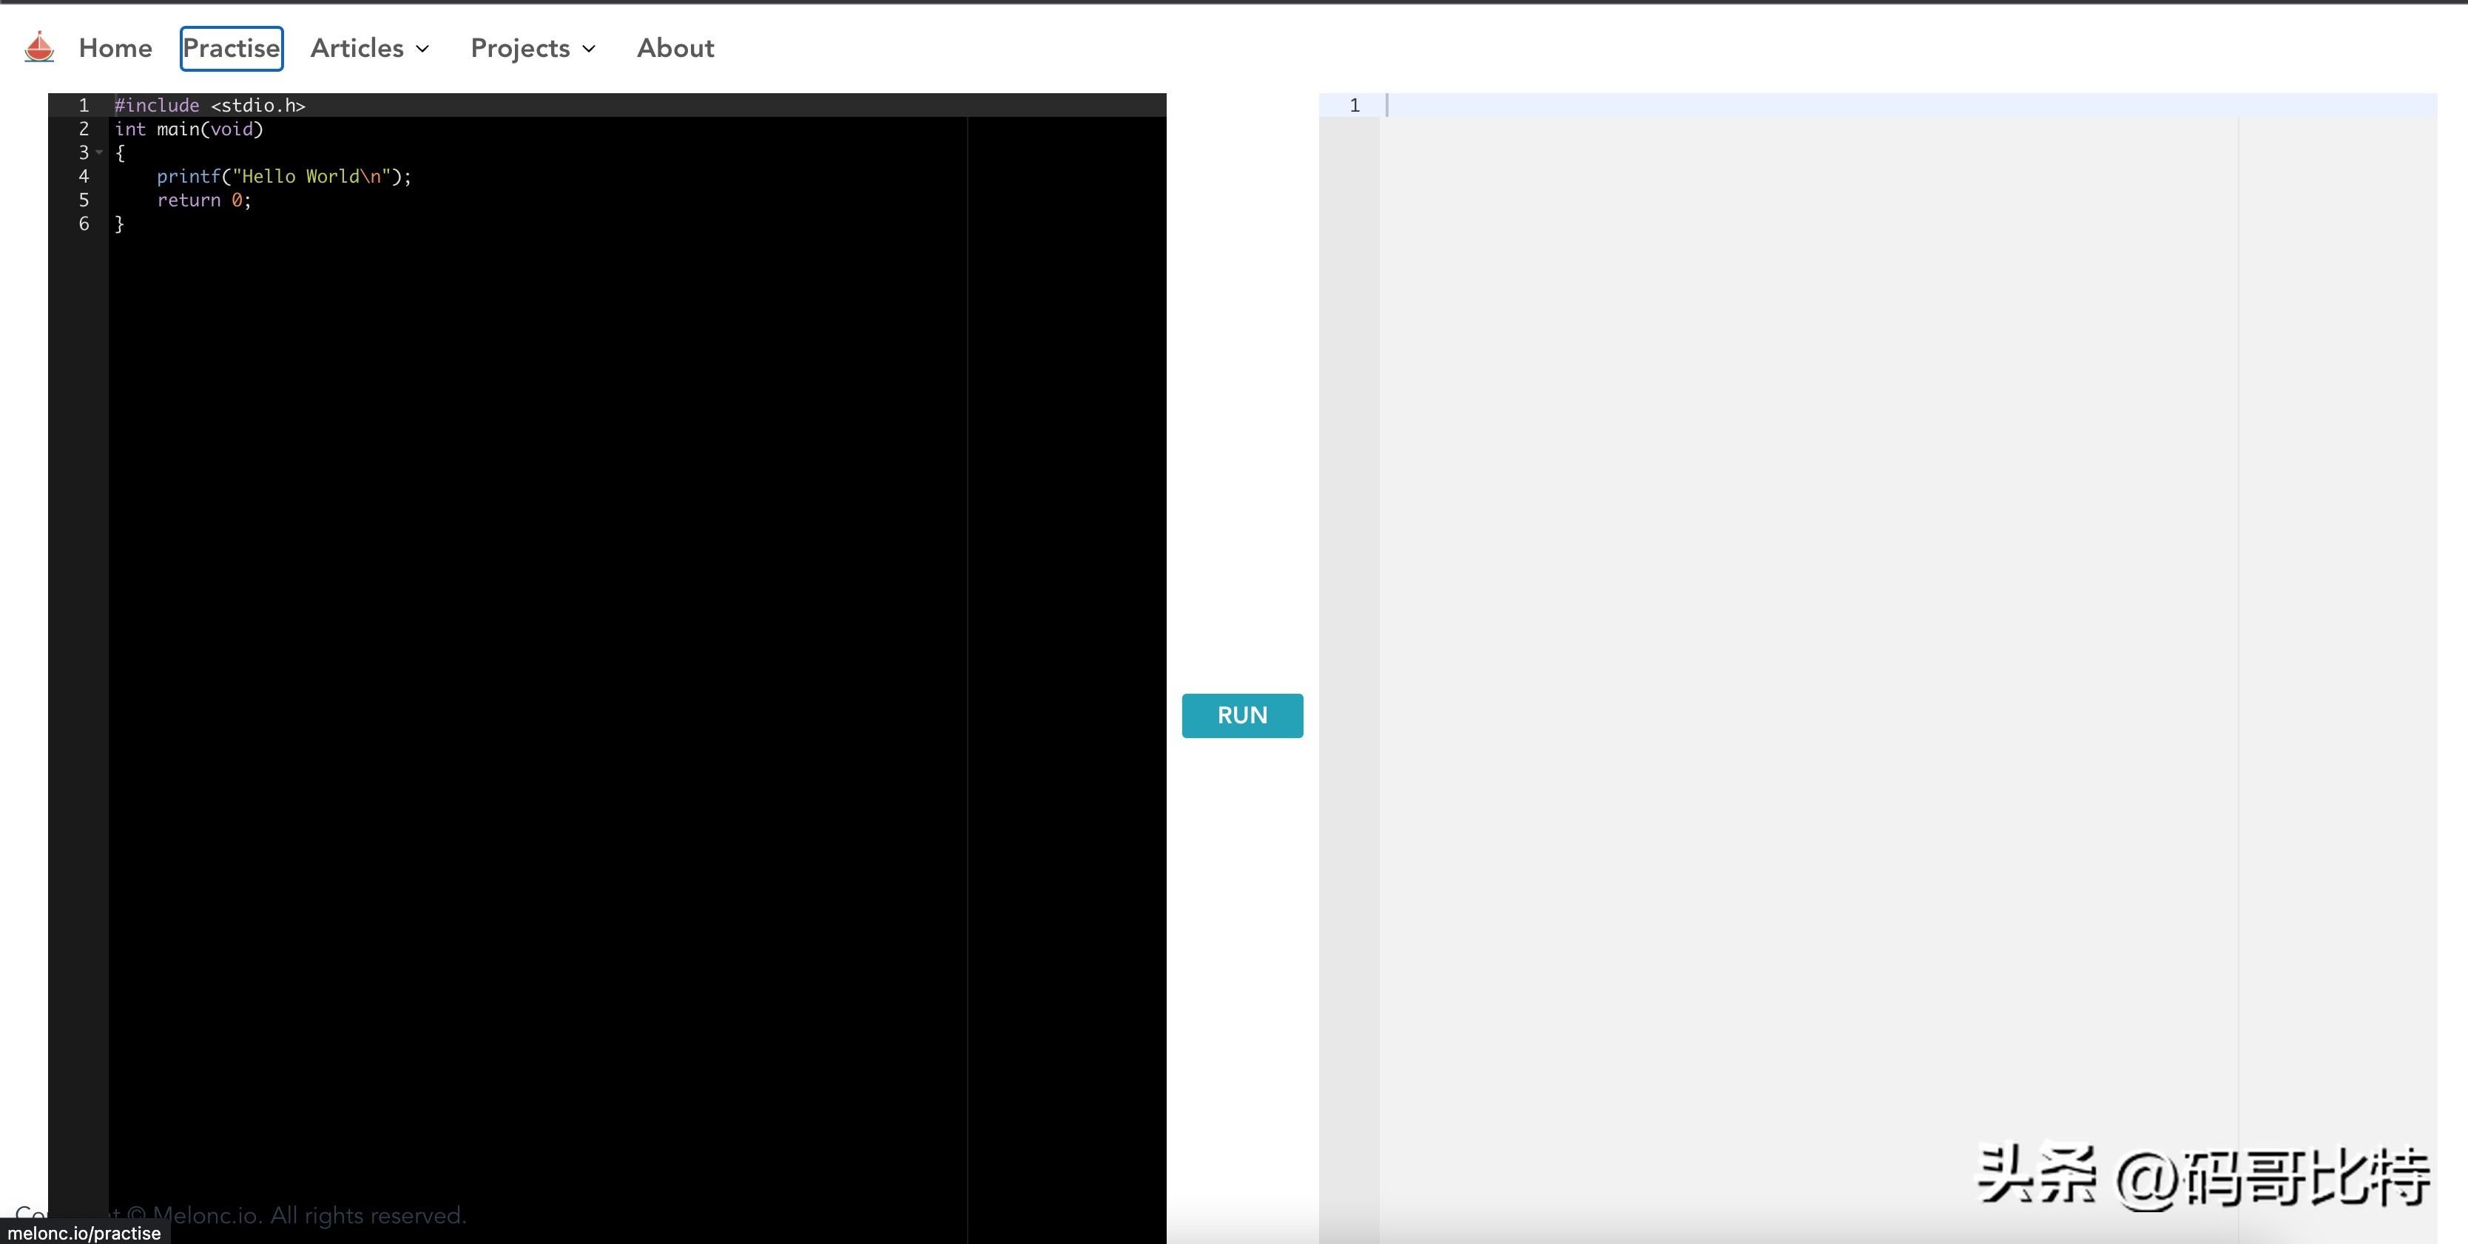Click the printf Hello World line

[x=283, y=176]
